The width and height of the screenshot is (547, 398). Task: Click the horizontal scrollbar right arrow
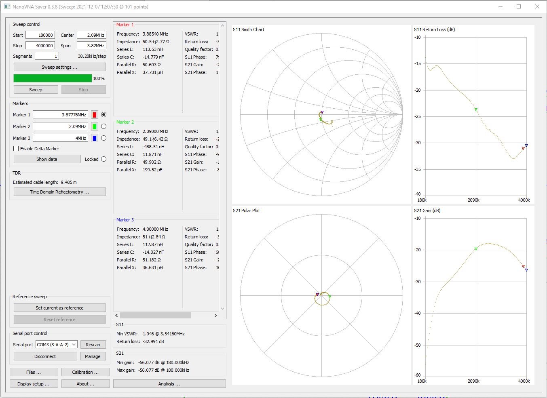pyautogui.click(x=216, y=315)
